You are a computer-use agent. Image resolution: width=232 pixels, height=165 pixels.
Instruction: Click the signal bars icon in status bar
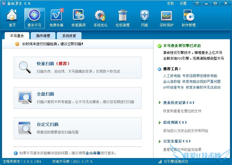pyautogui.click(x=160, y=162)
